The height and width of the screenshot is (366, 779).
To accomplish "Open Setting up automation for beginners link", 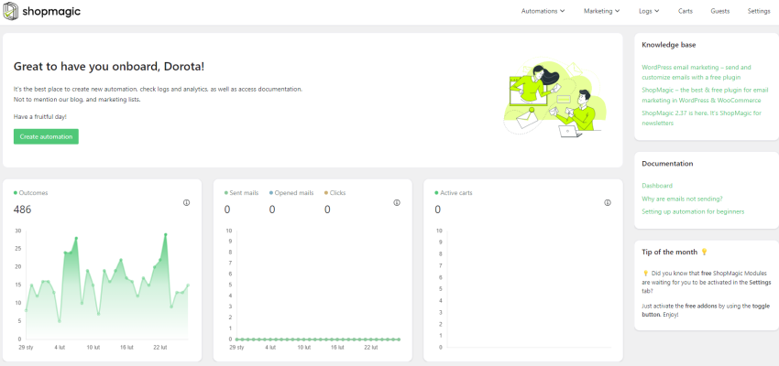I will tap(693, 211).
